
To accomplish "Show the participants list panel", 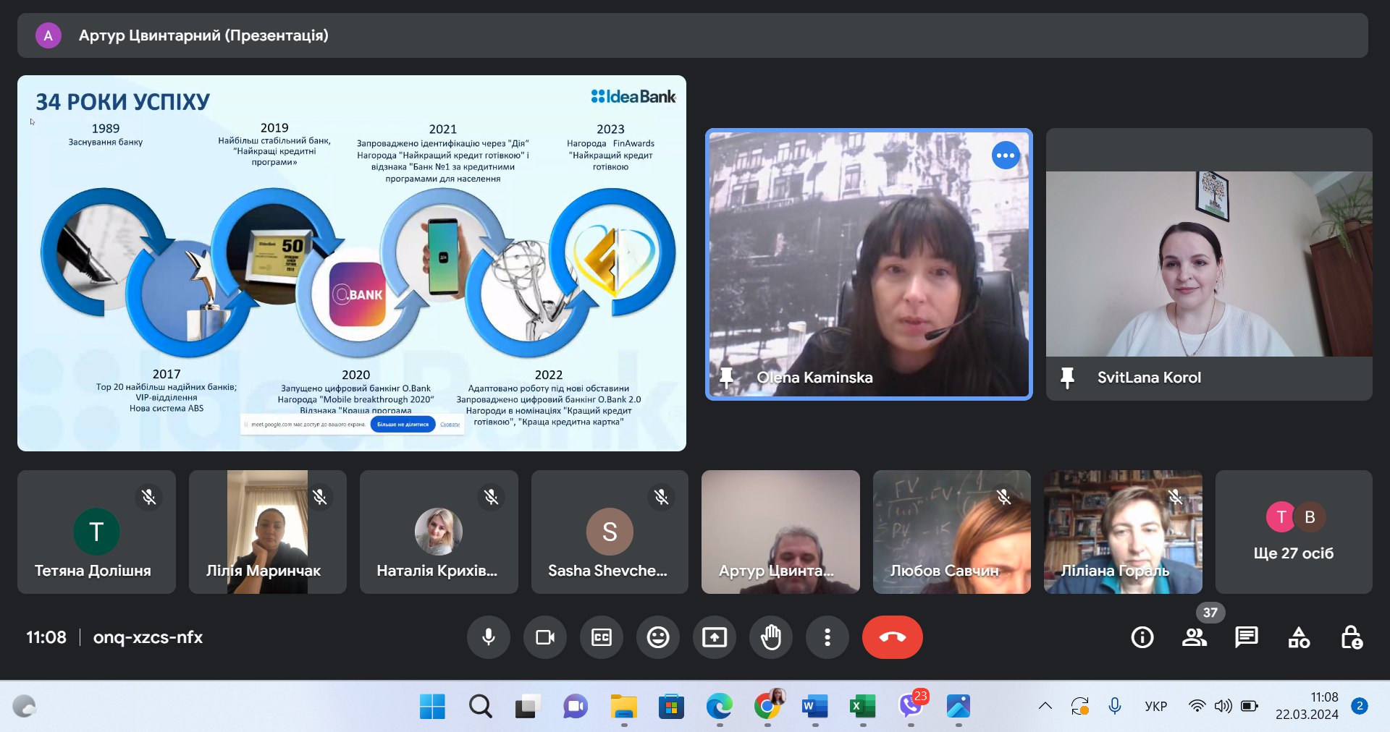I will click(x=1195, y=637).
